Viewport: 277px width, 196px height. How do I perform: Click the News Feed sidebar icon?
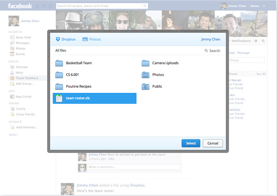pos(12,37)
